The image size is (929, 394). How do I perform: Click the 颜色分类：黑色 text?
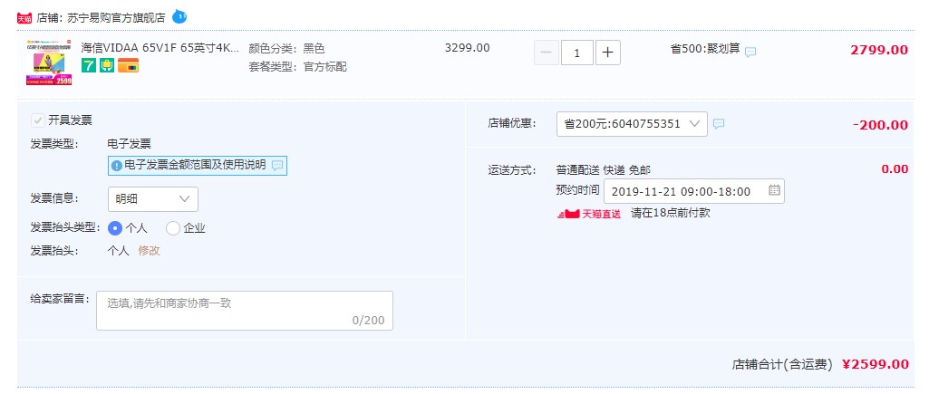pos(286,49)
